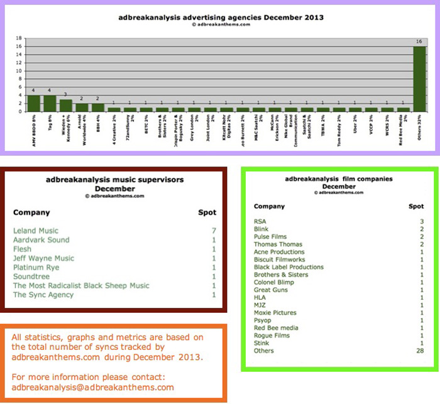The width and height of the screenshot is (440, 404).
Task: Click the advertising agencies December 2013 chart title
Action: [221, 18]
